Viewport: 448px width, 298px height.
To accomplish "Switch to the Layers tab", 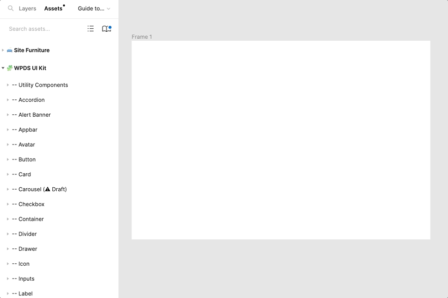I will (27, 8).
